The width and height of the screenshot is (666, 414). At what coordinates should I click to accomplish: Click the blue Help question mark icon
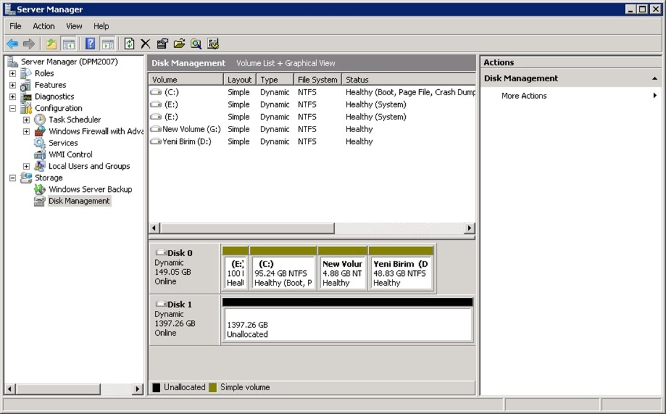coord(90,43)
